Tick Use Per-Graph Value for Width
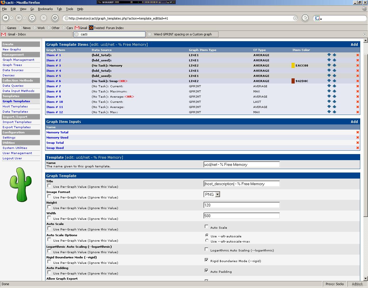This screenshot has width=368, height=288. pyautogui.click(x=49, y=218)
